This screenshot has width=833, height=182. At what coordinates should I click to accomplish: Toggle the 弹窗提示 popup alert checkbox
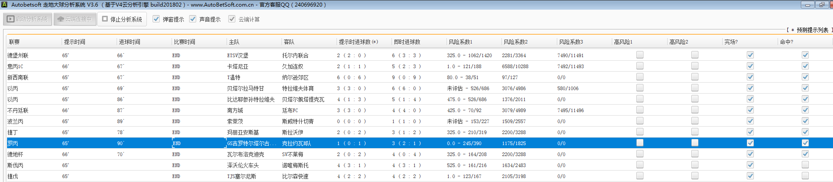156,19
